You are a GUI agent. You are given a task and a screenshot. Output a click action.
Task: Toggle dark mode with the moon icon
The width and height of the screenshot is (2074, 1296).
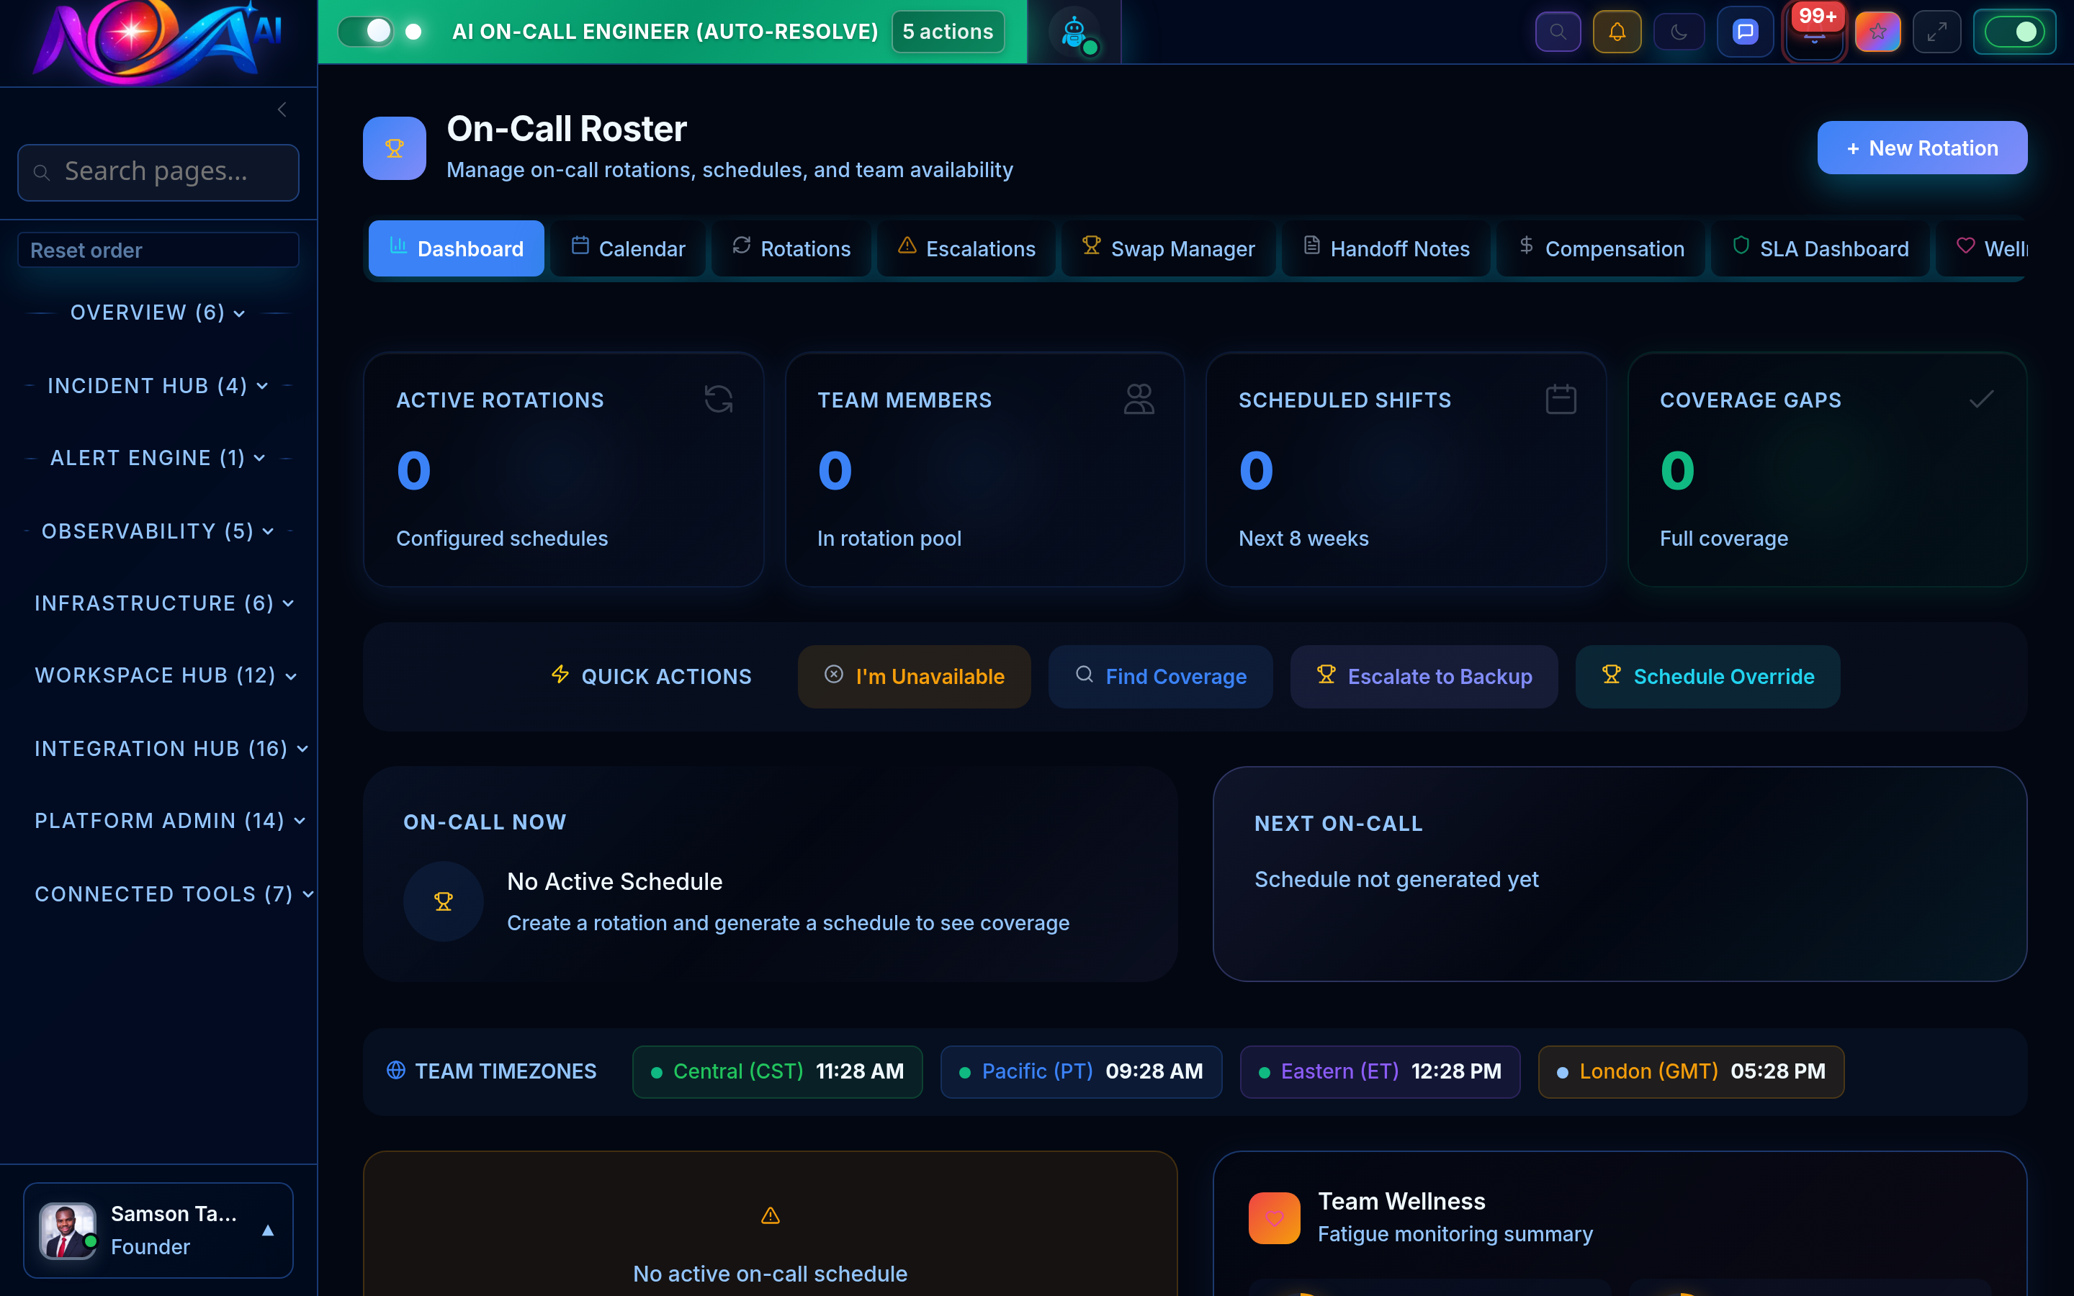[1678, 32]
